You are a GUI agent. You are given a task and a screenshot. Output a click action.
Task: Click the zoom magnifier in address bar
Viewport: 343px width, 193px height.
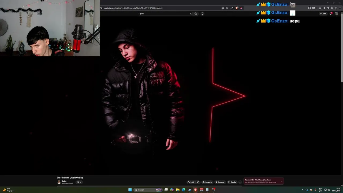pos(227,8)
